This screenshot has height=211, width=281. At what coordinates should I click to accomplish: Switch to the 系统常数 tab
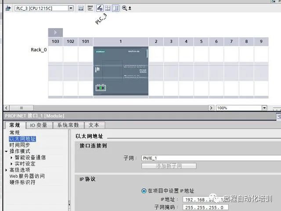coord(68,125)
